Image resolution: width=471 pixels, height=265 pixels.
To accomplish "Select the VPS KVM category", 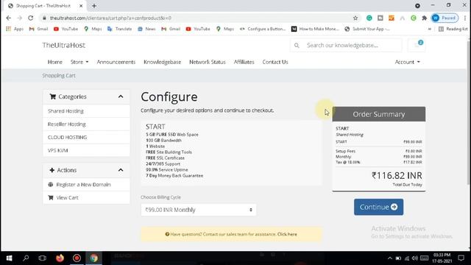I will pyautogui.click(x=87, y=150).
